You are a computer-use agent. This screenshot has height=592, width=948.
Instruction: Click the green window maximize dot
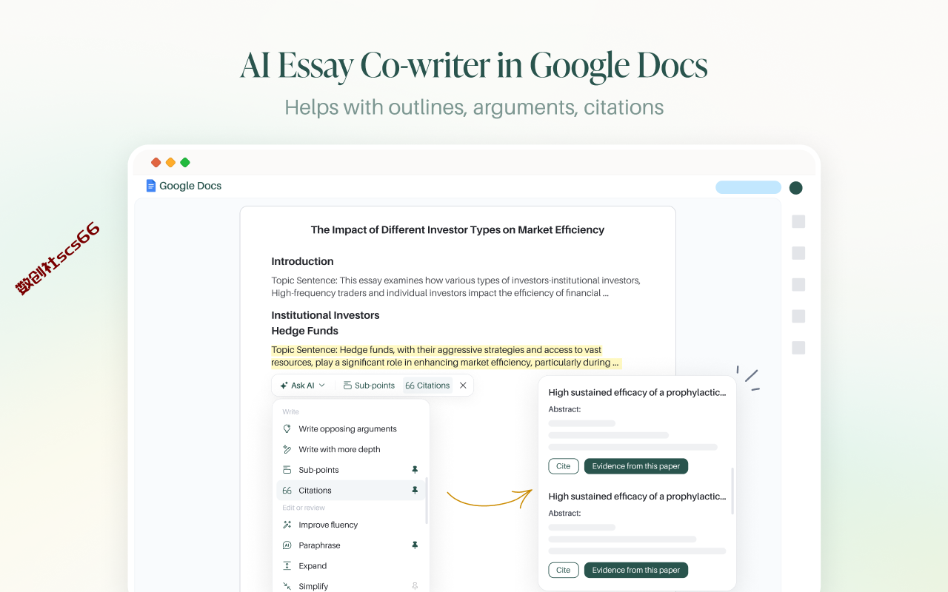pos(185,163)
